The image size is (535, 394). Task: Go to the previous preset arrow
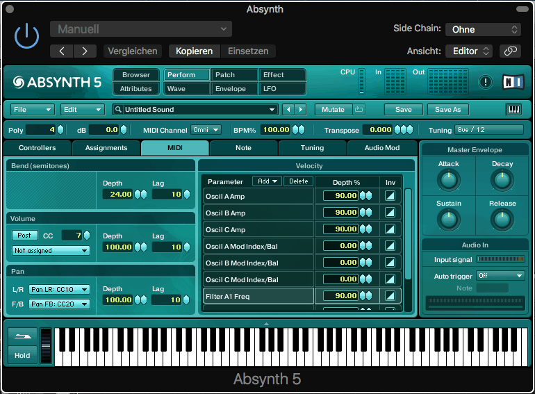pyautogui.click(x=288, y=110)
